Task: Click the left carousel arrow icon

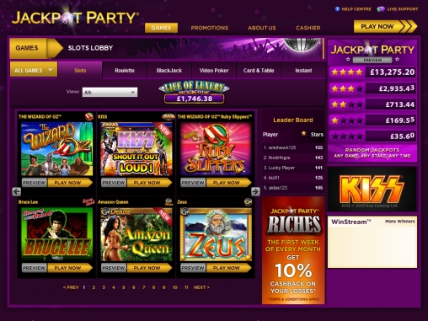Action: [17, 191]
